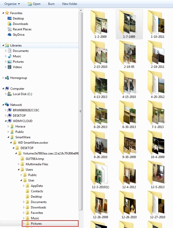Select the 1-10-2011 folder

[158, 24]
